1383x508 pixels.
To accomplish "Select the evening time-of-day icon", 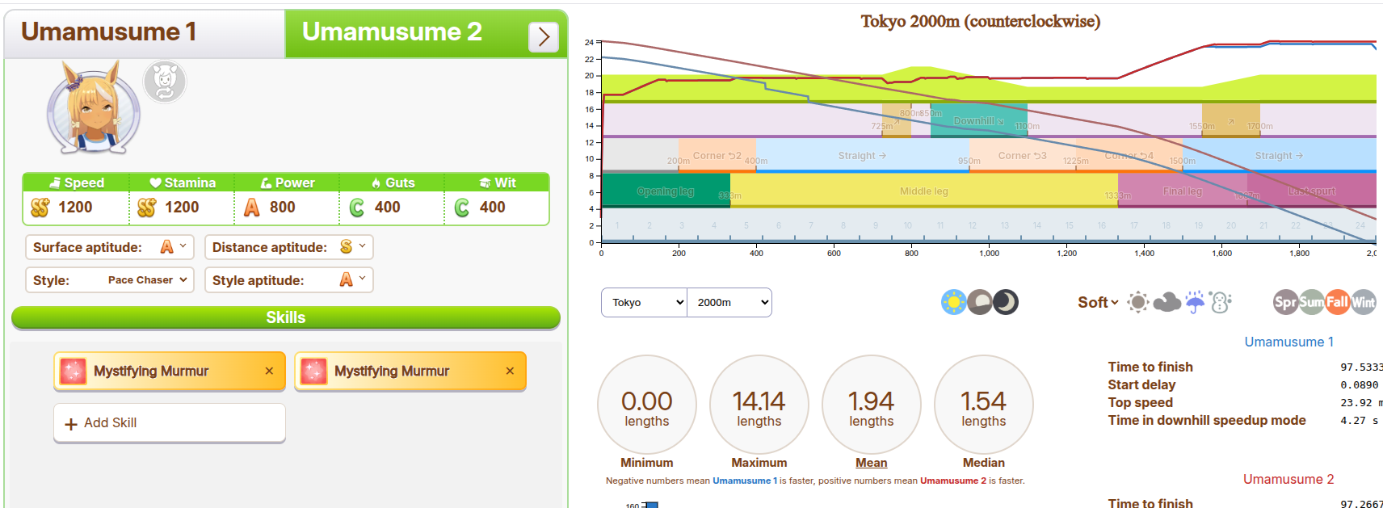I will coord(980,302).
